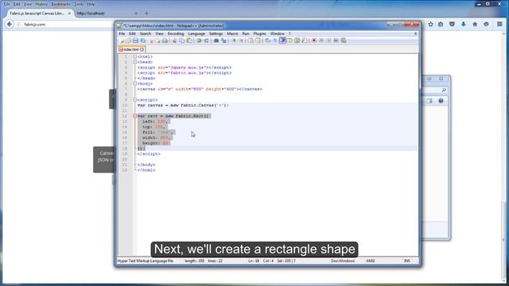
Task: Paste with the Notepad++ Paste icon
Action: (x=189, y=41)
